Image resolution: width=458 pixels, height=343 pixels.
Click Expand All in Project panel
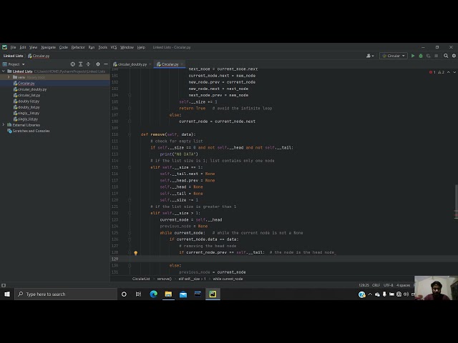(x=81, y=64)
